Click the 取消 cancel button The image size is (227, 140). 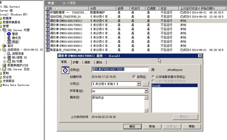tap(152, 126)
